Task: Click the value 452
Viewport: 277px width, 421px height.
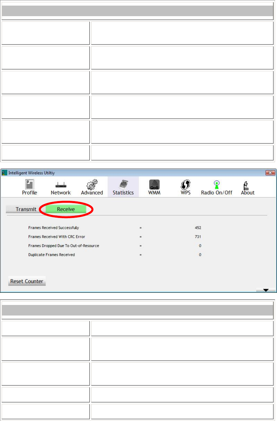Action: coord(198,228)
